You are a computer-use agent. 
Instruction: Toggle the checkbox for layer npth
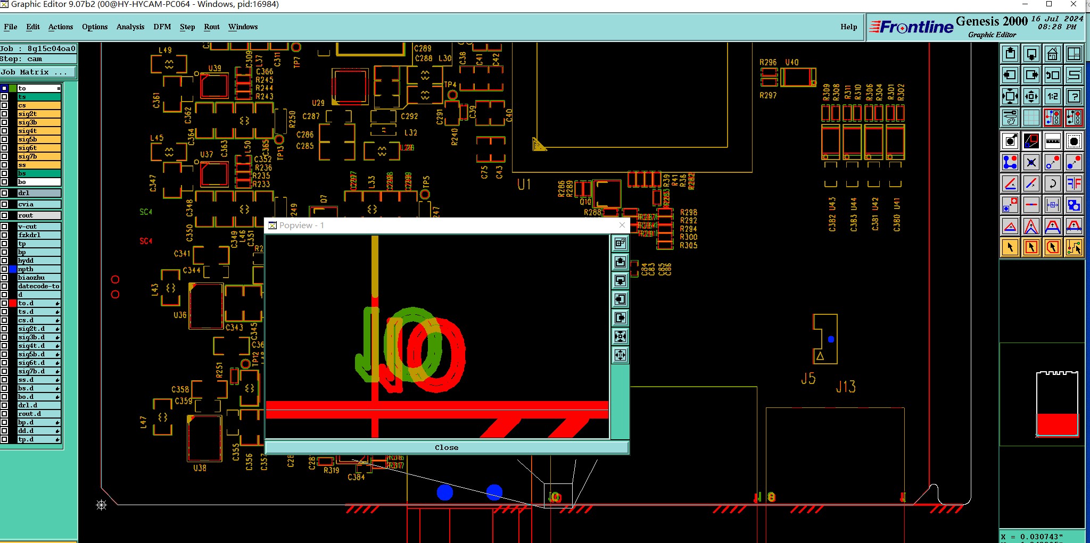(4, 269)
